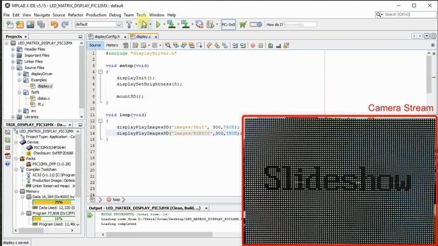The height and width of the screenshot is (246, 438).
Task: Click the loop breadcrumb below the editor
Action: coord(116,200)
